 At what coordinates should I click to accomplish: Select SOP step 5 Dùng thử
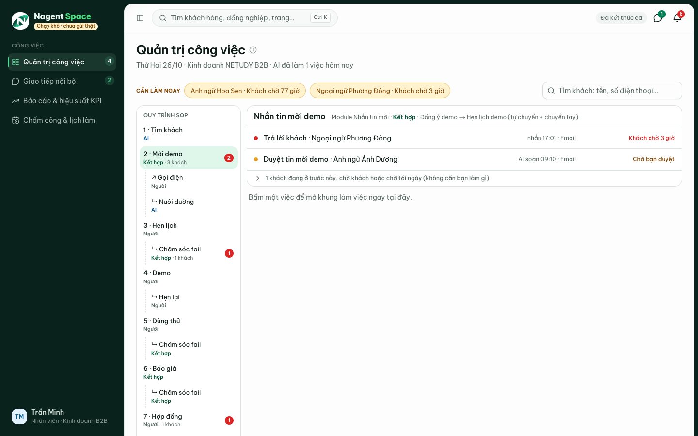coord(189,325)
